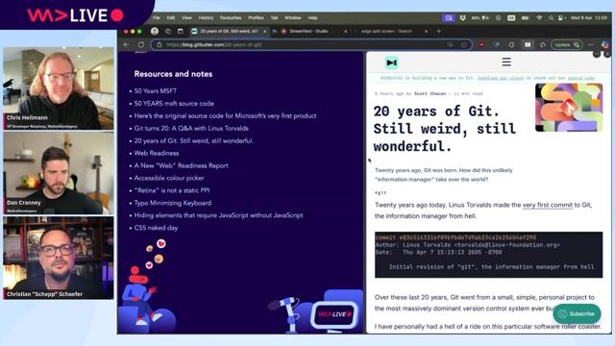The width and height of the screenshot is (615, 346).
Task: Open the Favourites menu
Action: tap(231, 18)
